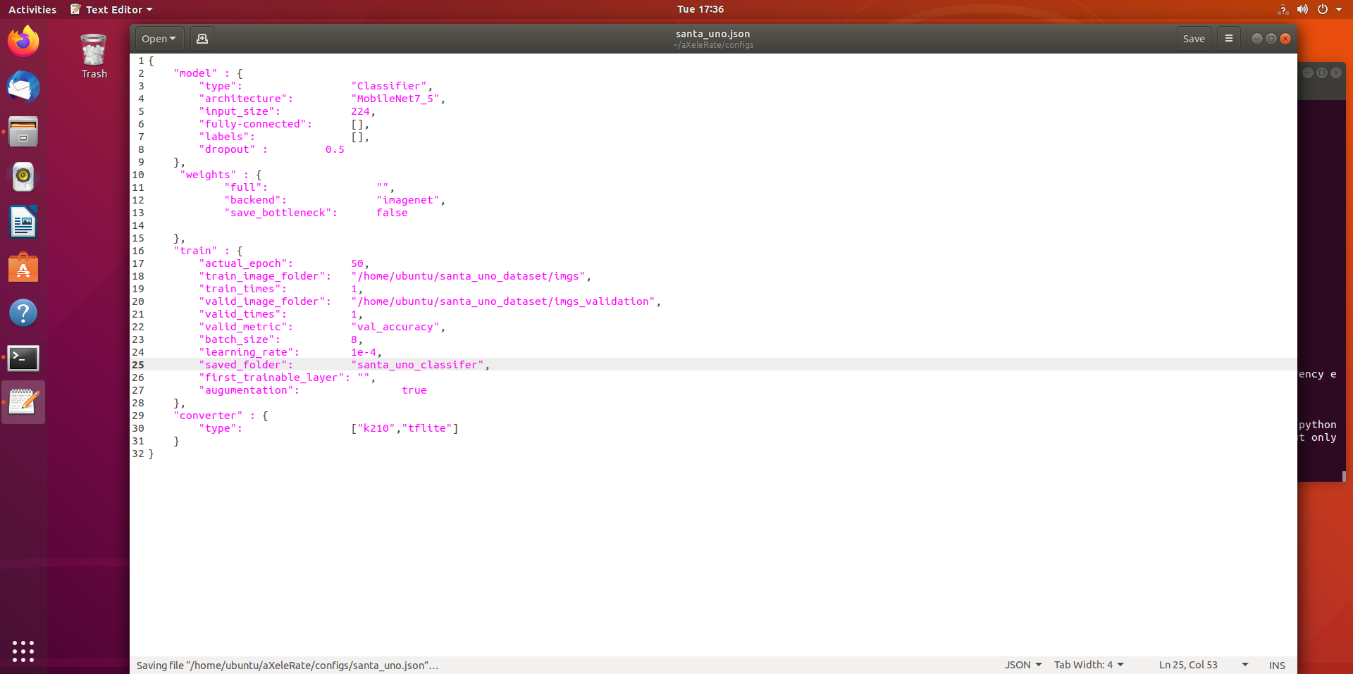Change syntax highlighting via JSON dropdown

1022,665
